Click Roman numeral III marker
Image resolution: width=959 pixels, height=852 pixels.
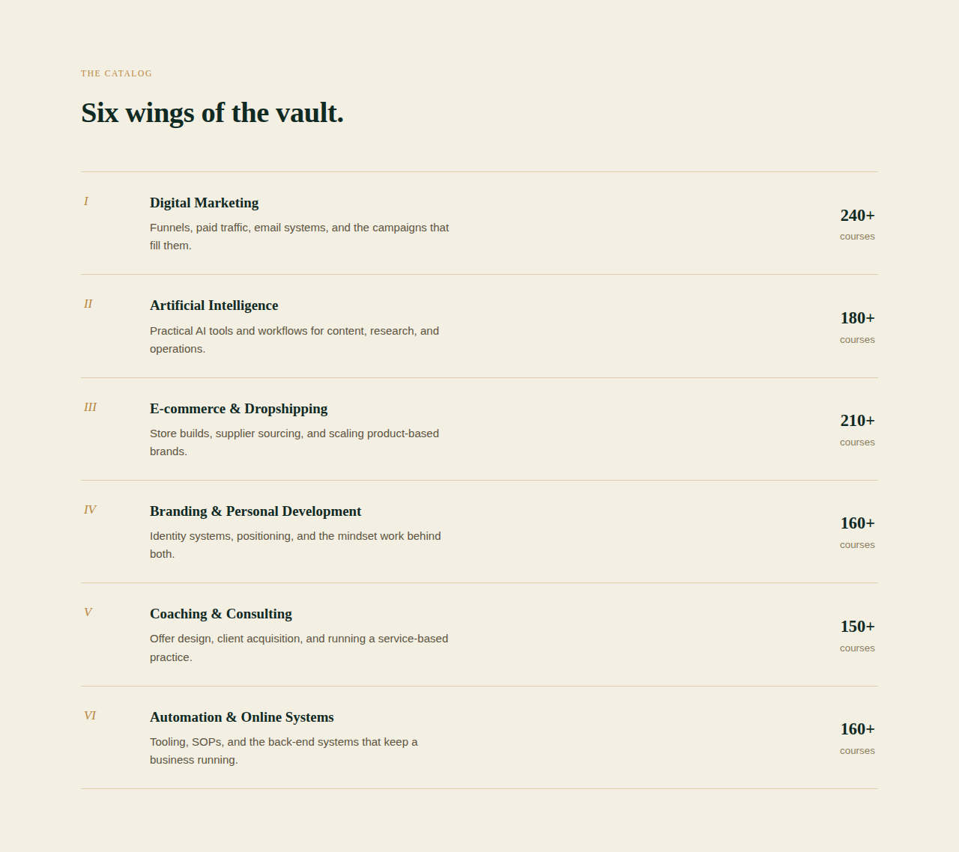pos(90,407)
